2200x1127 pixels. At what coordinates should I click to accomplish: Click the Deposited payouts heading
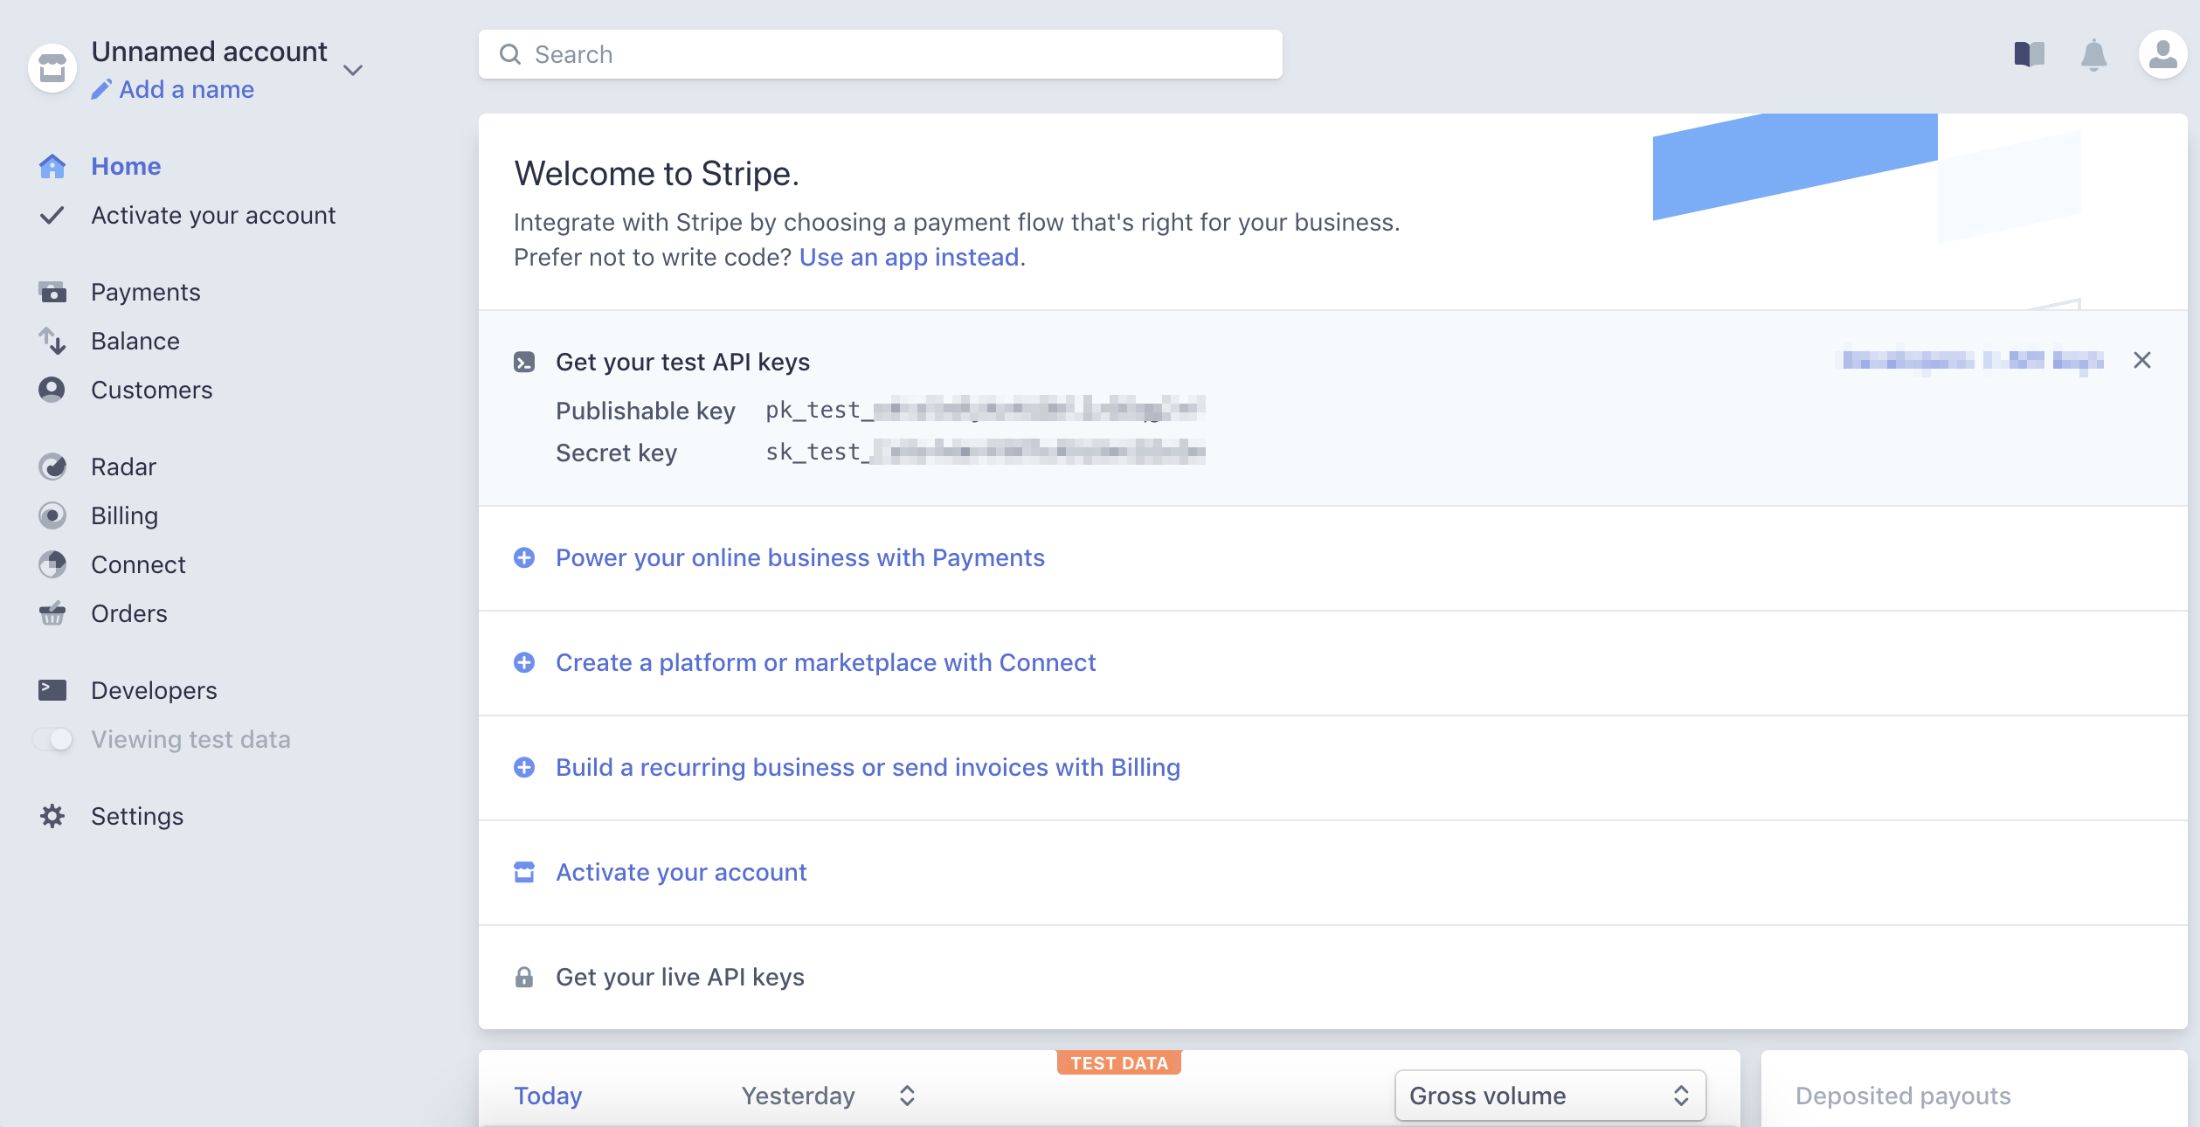tap(1903, 1096)
